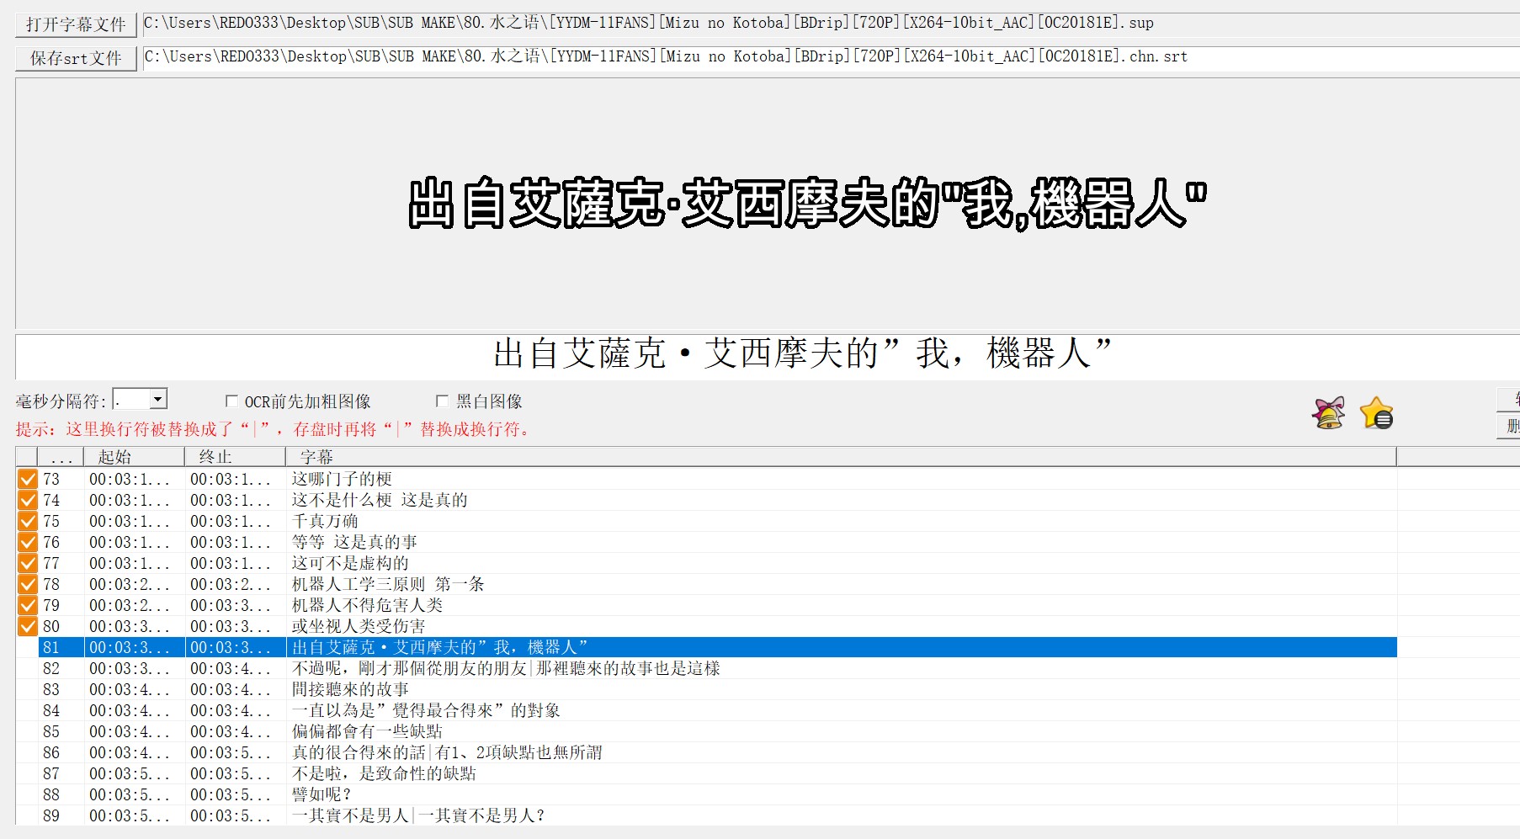The image size is (1520, 839).
Task: Click the 保存srt文件 button
Action: pyautogui.click(x=76, y=58)
